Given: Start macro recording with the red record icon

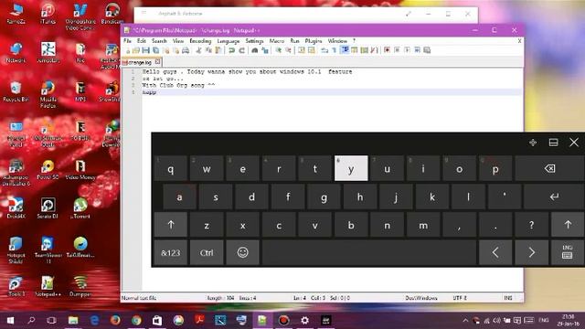Looking at the screenshot, I should (387, 50).
